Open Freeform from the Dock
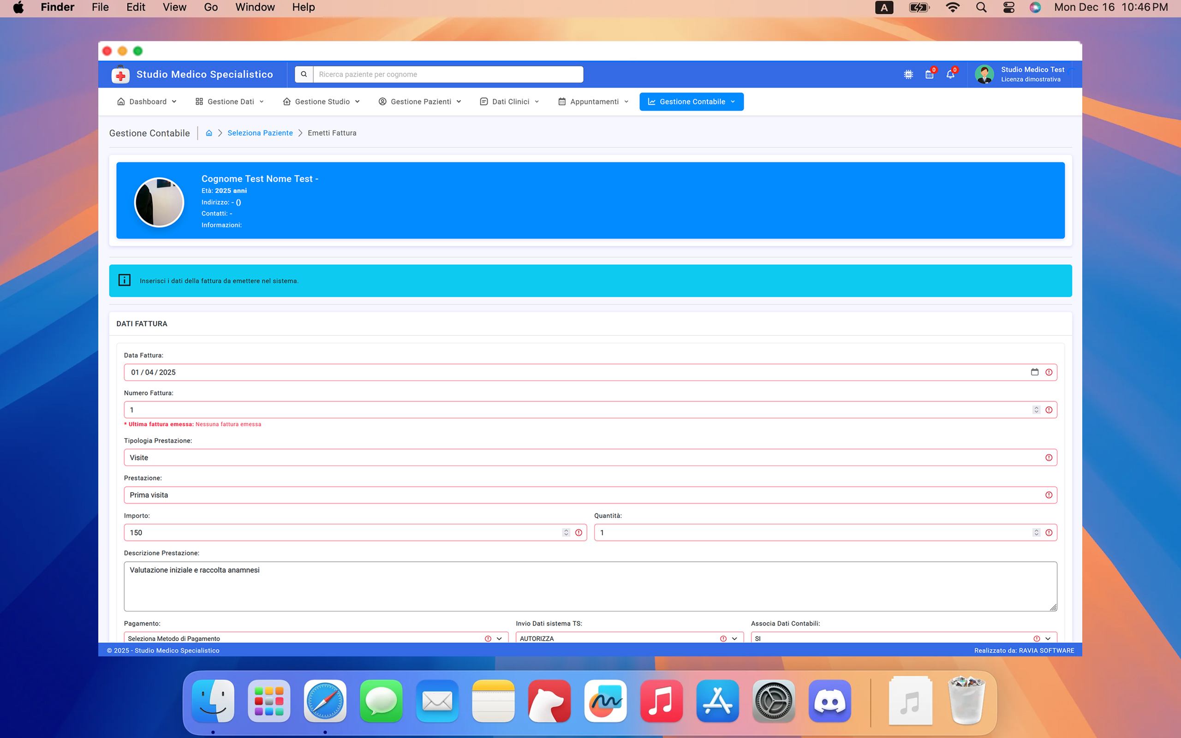Image resolution: width=1181 pixels, height=738 pixels. pos(605,701)
